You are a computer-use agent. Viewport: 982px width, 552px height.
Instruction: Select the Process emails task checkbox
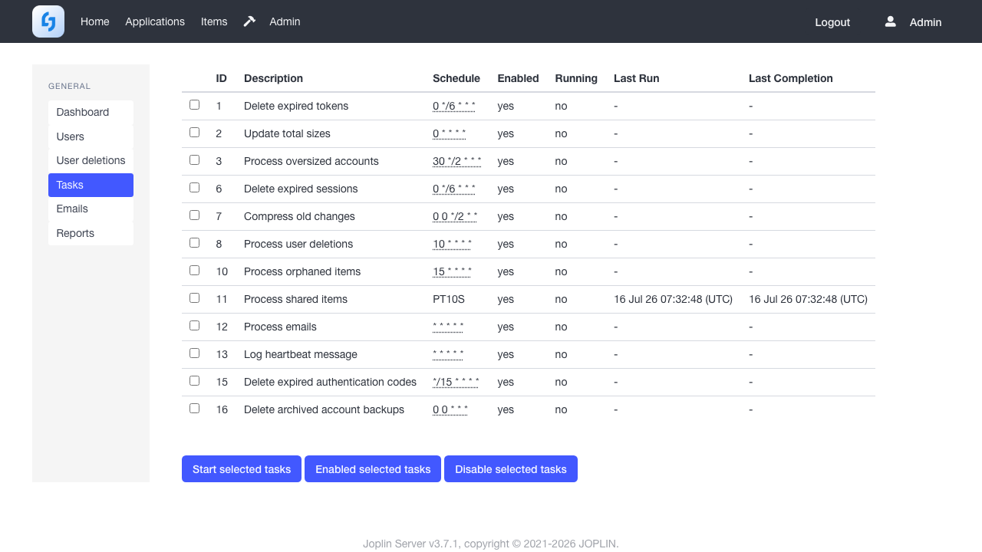pyautogui.click(x=194, y=326)
